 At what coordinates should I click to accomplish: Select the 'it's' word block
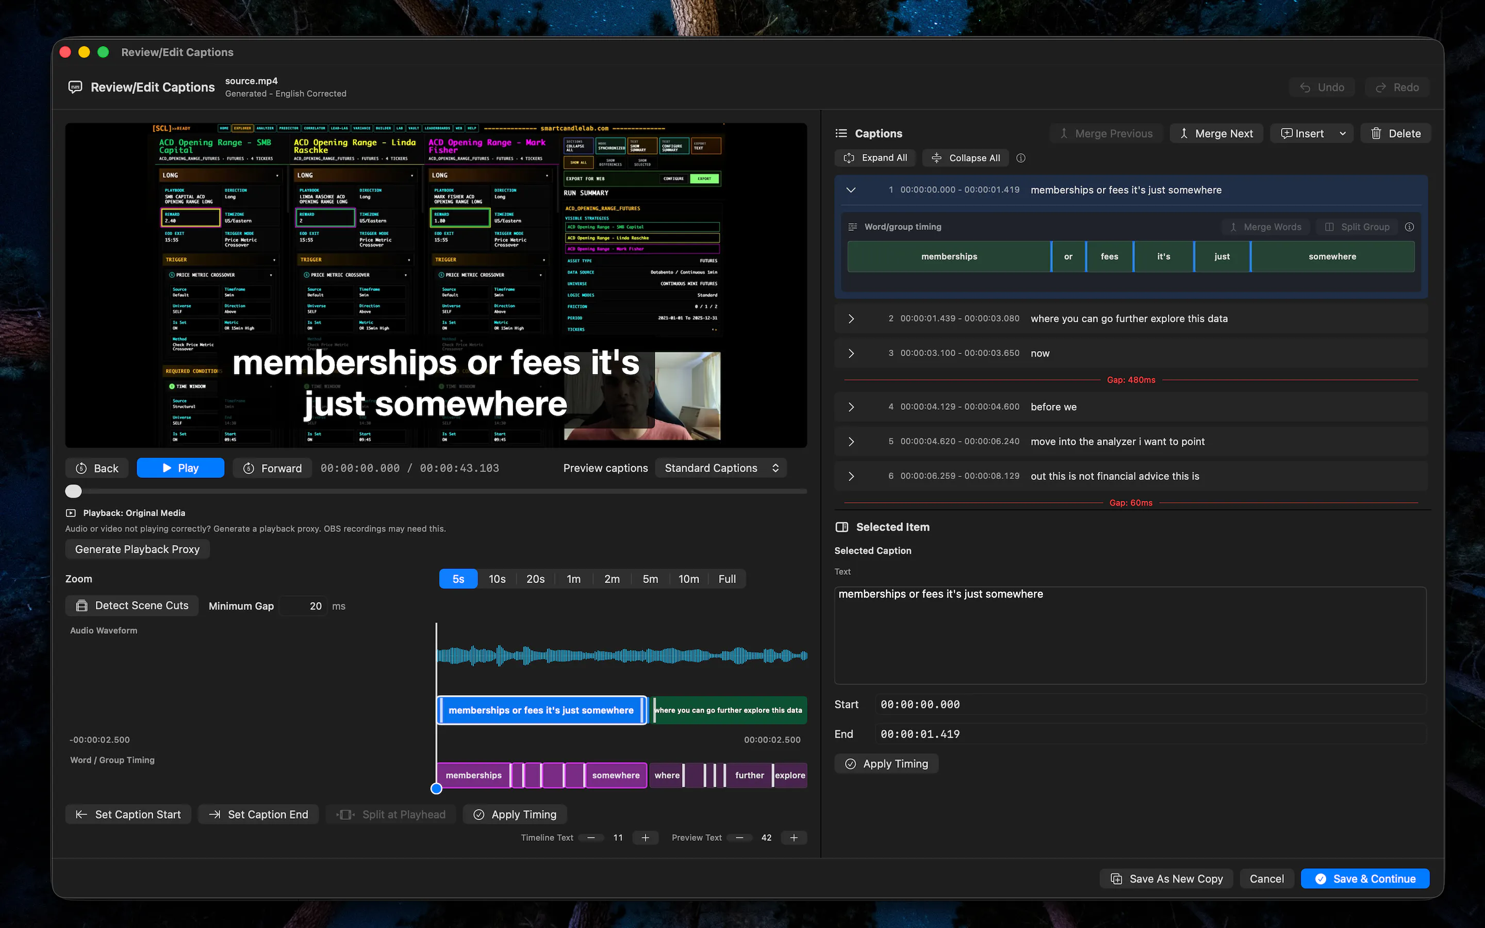click(1163, 257)
